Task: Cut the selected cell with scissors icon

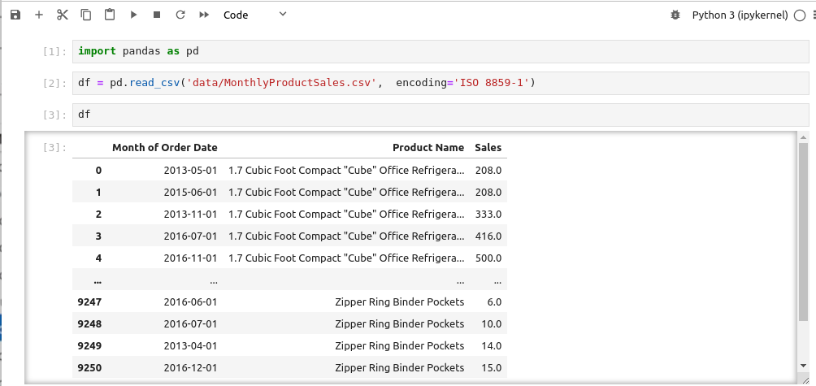Action: tap(63, 15)
